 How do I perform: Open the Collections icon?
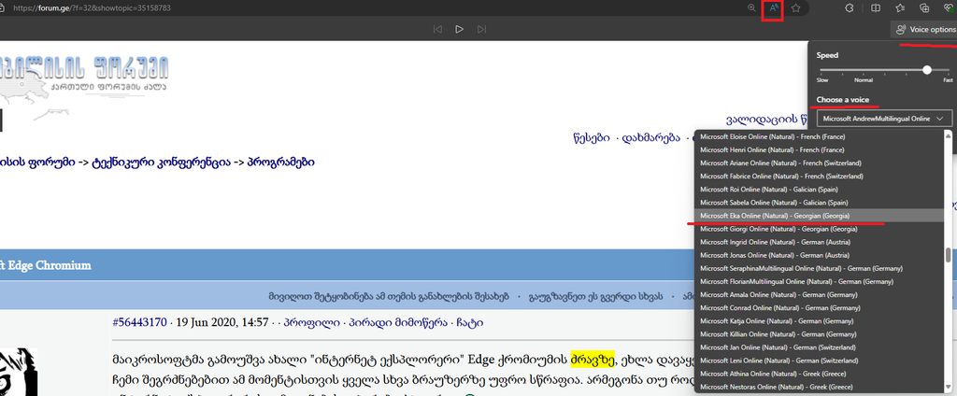click(x=924, y=7)
